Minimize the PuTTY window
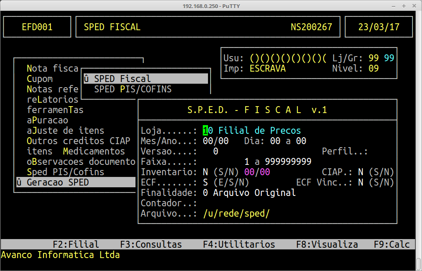This screenshot has width=422, height=271. [394, 6]
